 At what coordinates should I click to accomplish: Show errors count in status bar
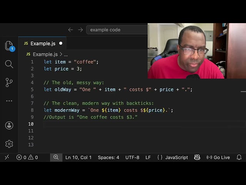pyautogui.click(x=22, y=157)
